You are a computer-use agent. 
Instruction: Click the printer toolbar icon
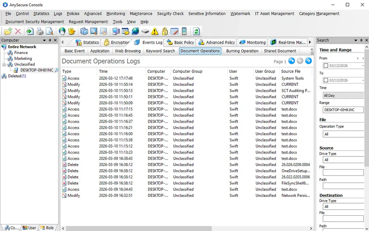pyautogui.click(x=40, y=31)
